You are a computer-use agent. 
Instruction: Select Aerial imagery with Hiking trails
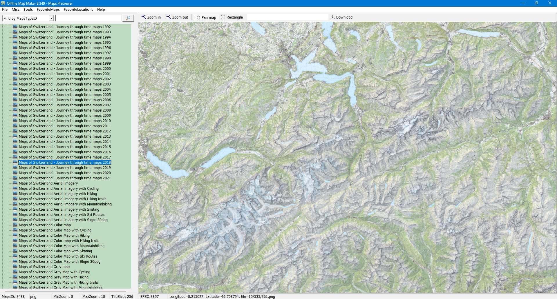[62, 199]
